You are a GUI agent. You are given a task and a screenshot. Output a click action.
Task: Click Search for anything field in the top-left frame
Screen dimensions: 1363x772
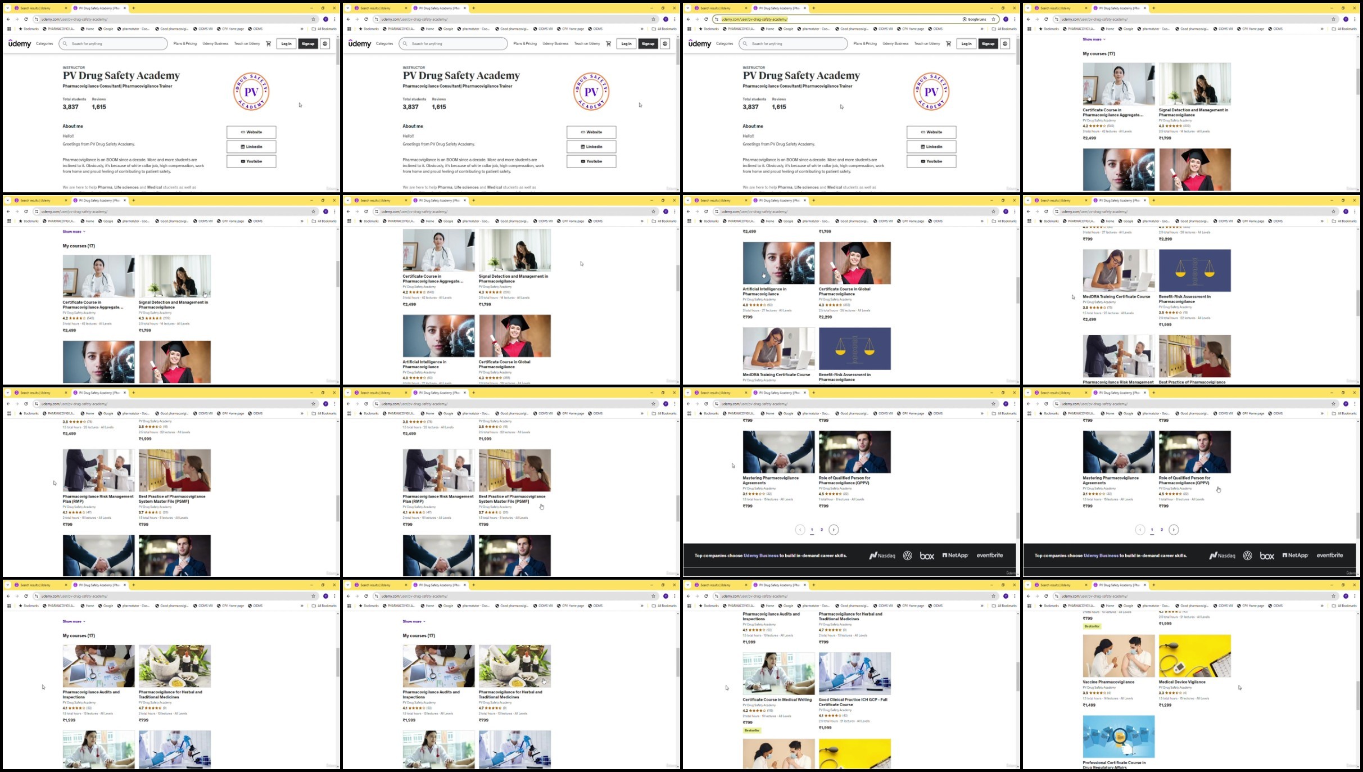[x=114, y=44]
